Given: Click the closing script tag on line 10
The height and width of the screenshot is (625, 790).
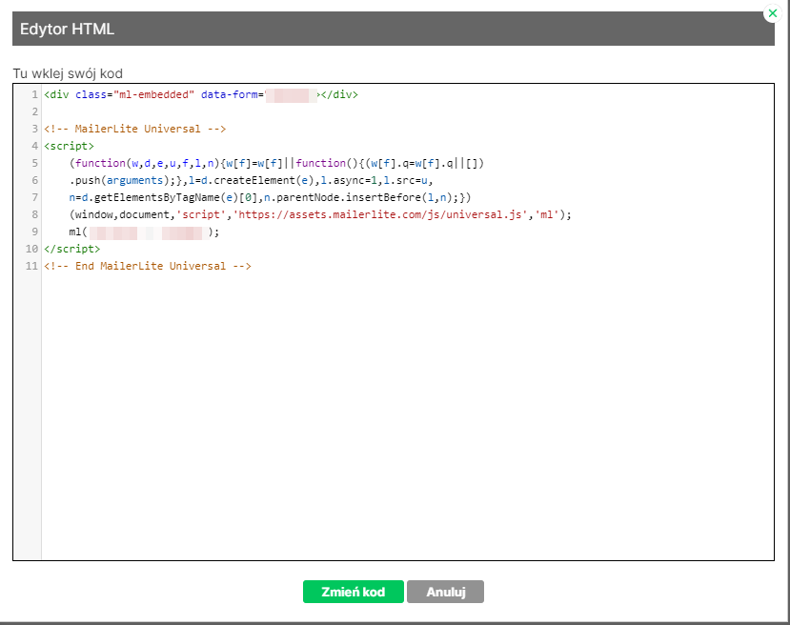Looking at the screenshot, I should click(x=71, y=249).
